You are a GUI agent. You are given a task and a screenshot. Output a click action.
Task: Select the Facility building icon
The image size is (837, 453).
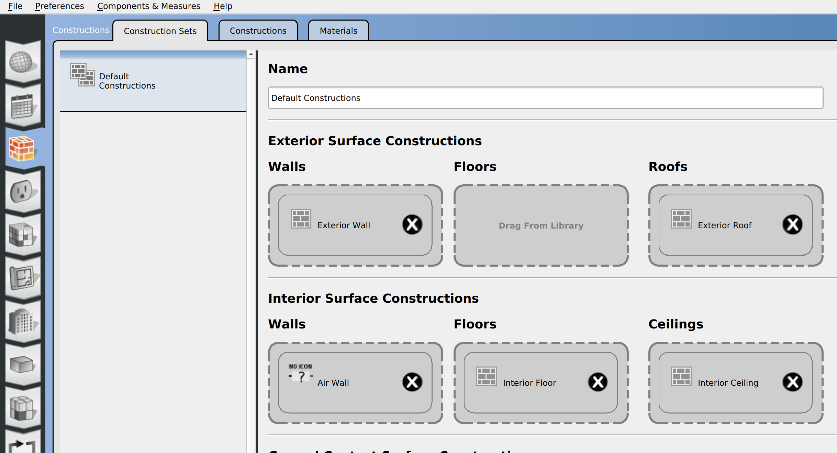coord(23,322)
